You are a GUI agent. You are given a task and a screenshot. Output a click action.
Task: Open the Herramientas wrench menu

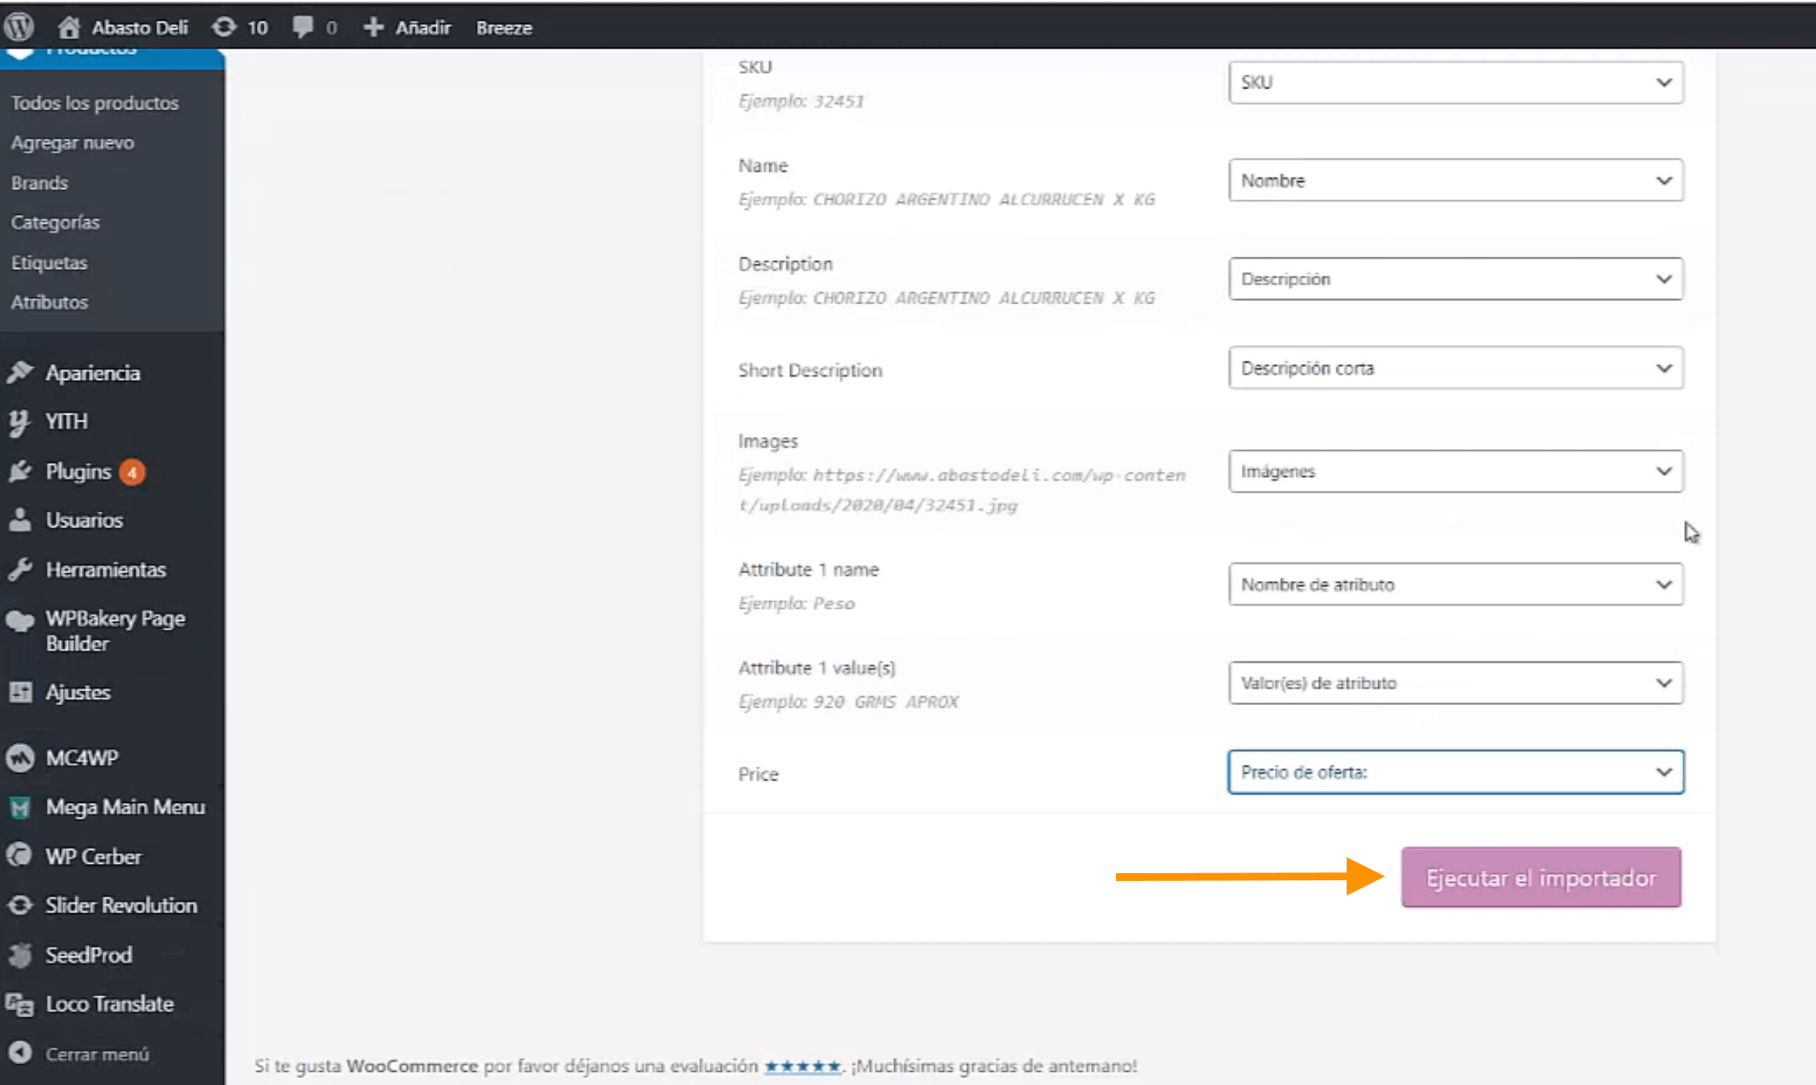(x=105, y=569)
